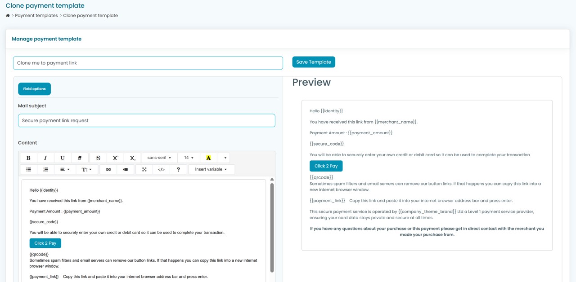Screen dimensions: 576x282
Task: Insert a hyperlink with the link icon
Action: point(108,169)
